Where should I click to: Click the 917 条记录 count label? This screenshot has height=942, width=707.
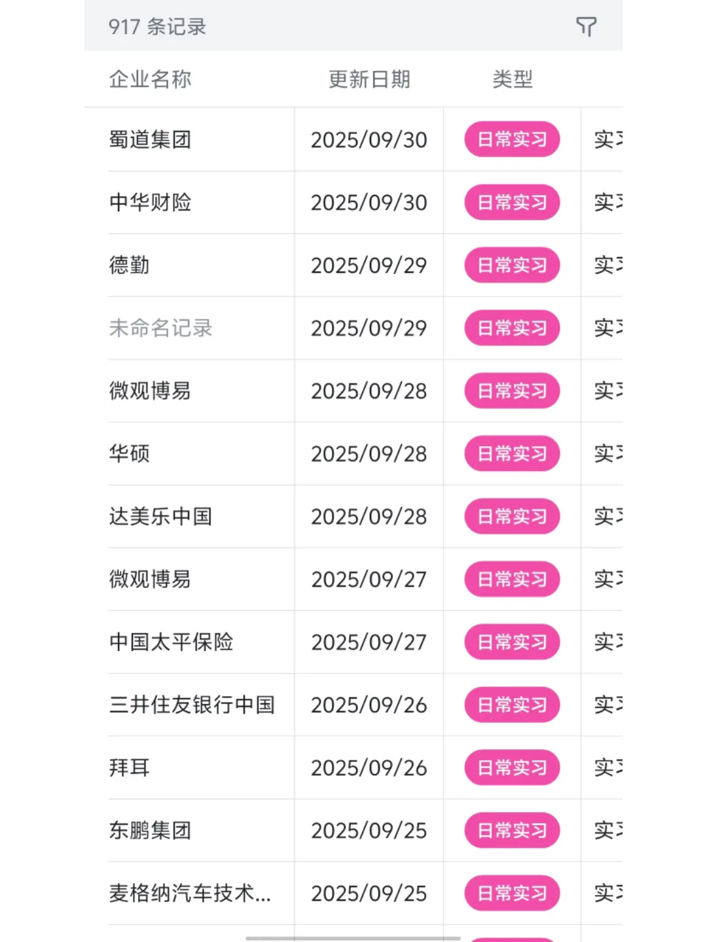pyautogui.click(x=157, y=27)
